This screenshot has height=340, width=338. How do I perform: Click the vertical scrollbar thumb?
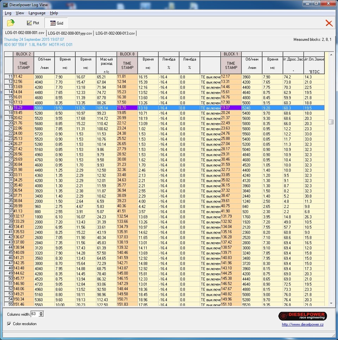(x=331, y=122)
